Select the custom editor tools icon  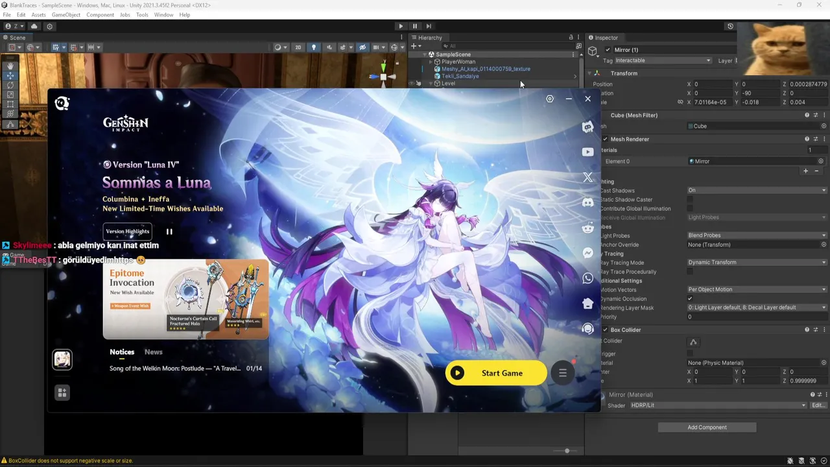coord(10,124)
